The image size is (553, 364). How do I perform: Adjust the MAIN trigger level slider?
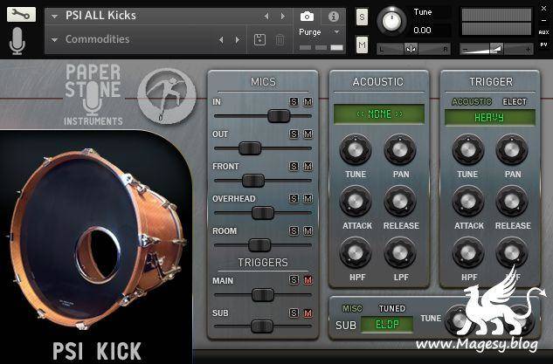tap(263, 295)
